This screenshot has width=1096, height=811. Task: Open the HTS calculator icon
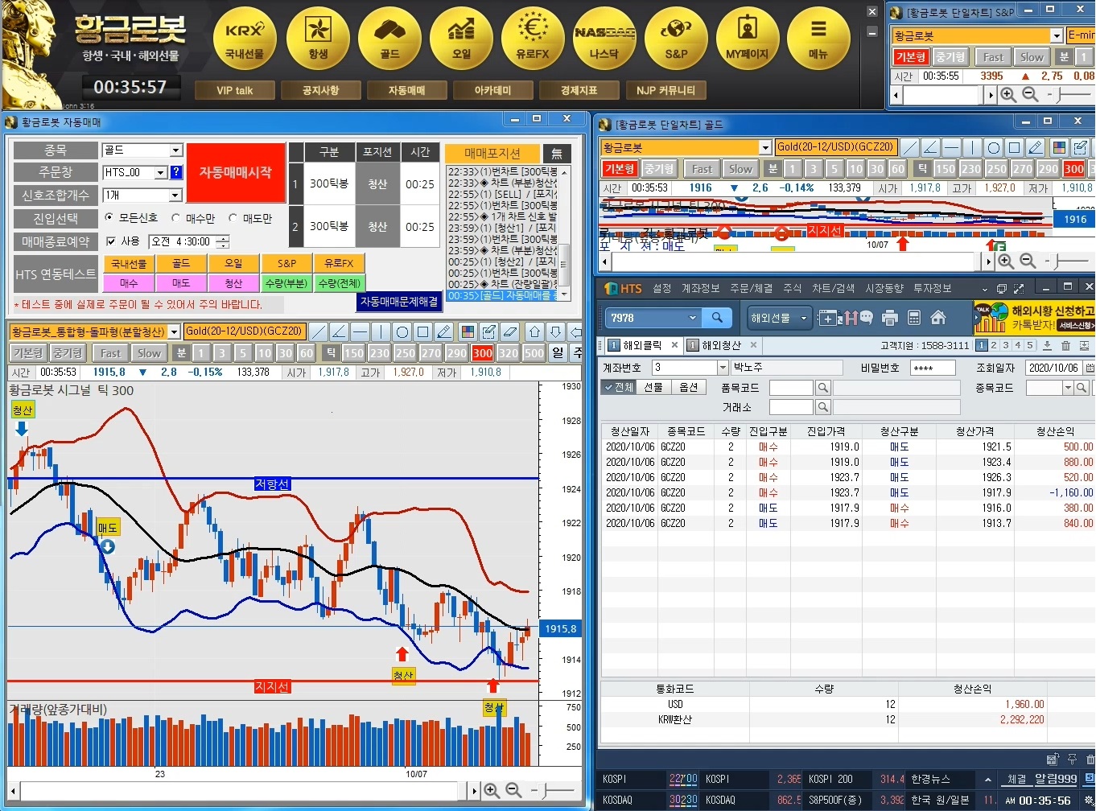tap(913, 318)
